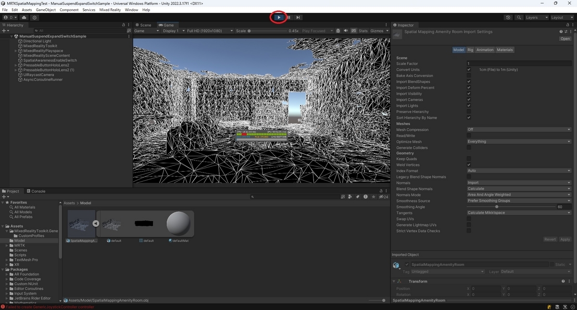The width and height of the screenshot is (577, 310).
Task: Switch to the Scene tab
Action: (x=143, y=25)
